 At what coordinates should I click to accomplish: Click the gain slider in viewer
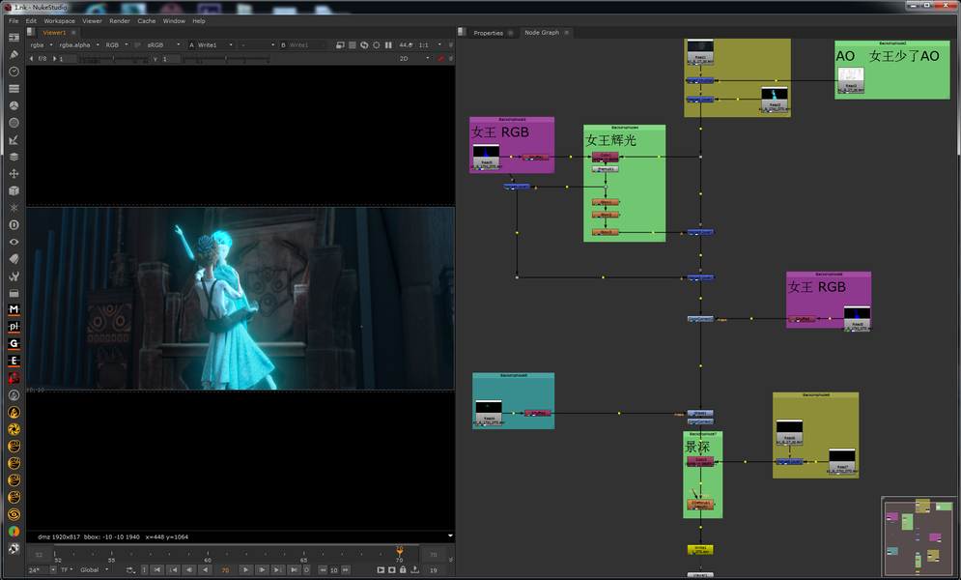click(x=113, y=59)
